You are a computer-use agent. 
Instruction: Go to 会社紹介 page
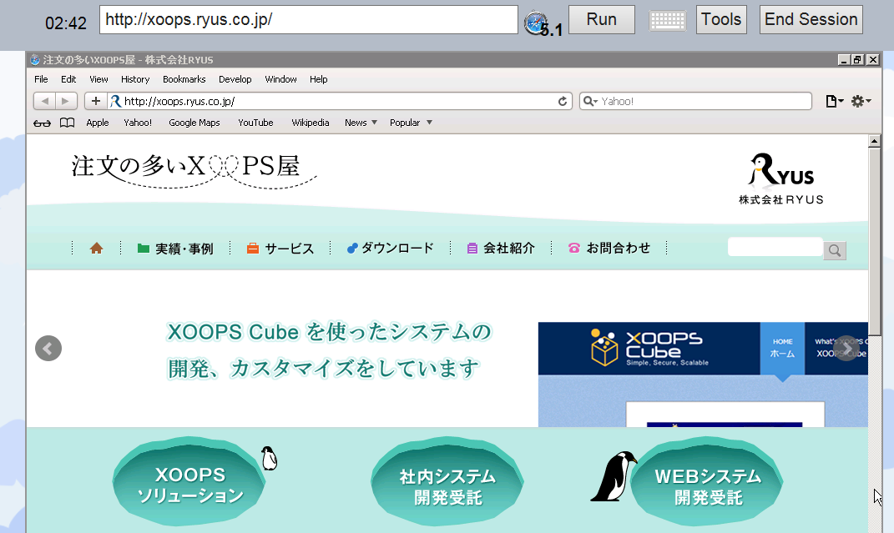click(501, 249)
